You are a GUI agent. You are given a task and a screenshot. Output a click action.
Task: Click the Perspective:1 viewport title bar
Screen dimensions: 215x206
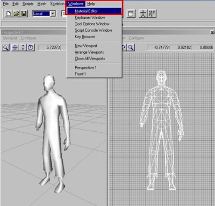[34, 32]
